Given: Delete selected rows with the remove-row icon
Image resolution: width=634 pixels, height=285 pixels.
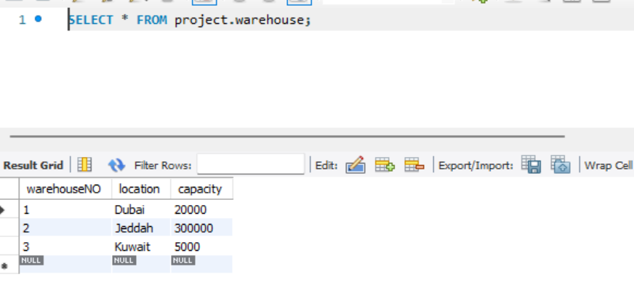Looking at the screenshot, I should 414,164.
